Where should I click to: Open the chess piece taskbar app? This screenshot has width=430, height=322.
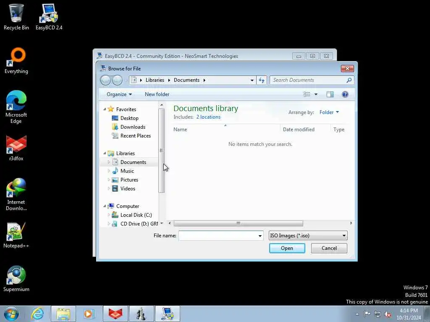pyautogui.click(x=141, y=314)
